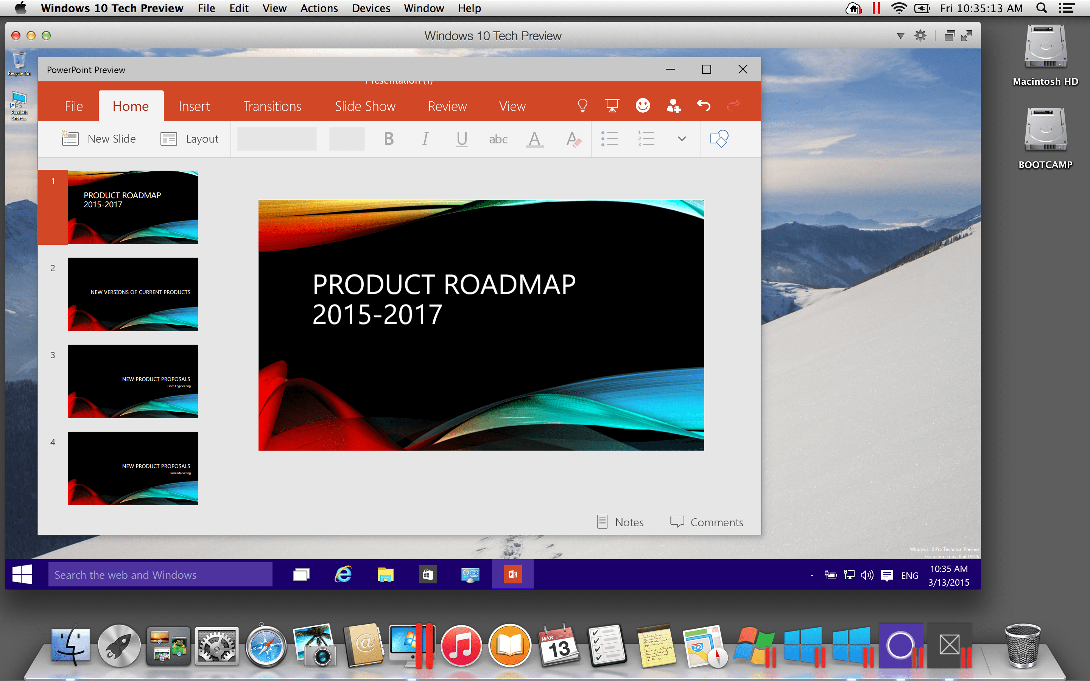Select slide 1 Product Roadmap thumbnail
The image size is (1090, 681).
pyautogui.click(x=133, y=207)
